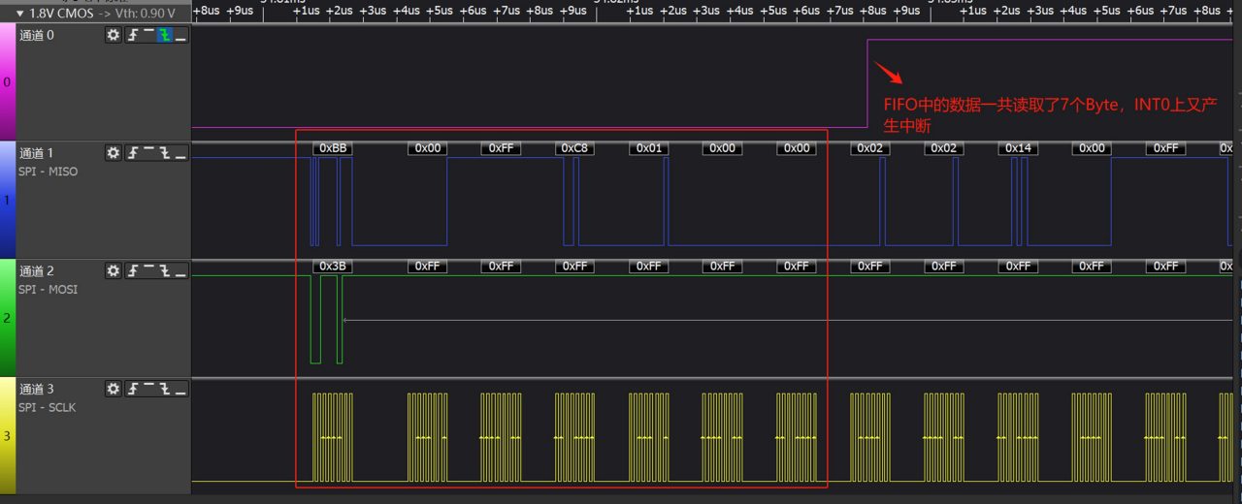This screenshot has width=1242, height=504.
Task: Toggle falling edge trigger on 通道 1
Action: [x=164, y=153]
